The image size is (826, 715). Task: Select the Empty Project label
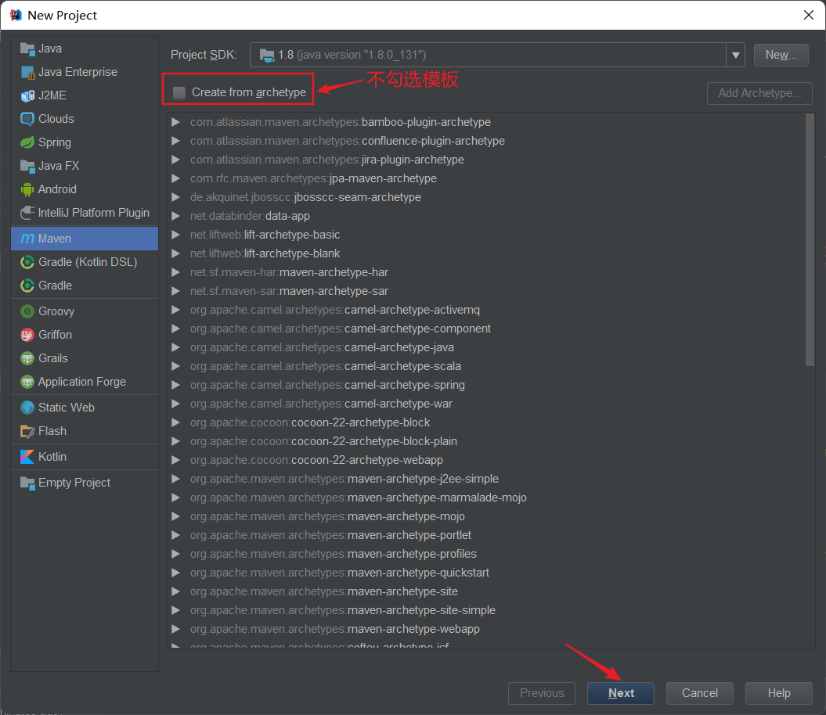click(x=74, y=483)
